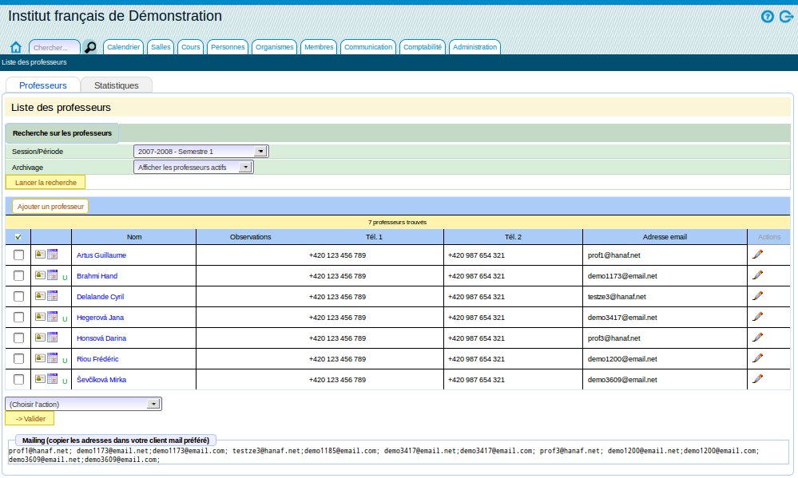Open the Riou Frédéric profile link
This screenshot has width=798, height=478.
click(x=97, y=359)
